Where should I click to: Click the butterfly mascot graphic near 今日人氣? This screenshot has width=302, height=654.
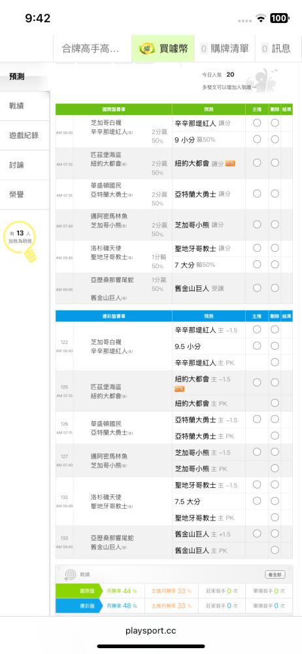[x=260, y=79]
